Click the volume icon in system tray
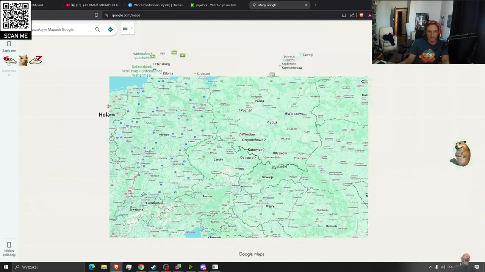This screenshot has height=272, width=485. 443,267
